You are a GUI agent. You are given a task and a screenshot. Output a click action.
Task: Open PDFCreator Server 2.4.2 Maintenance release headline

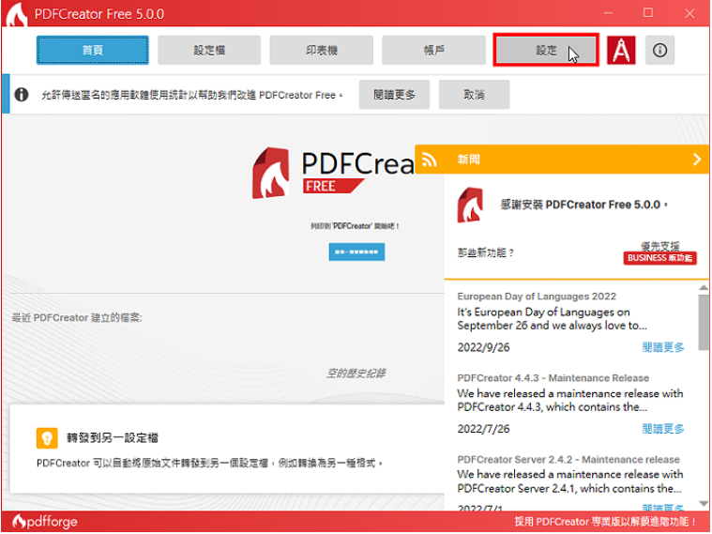click(x=568, y=460)
